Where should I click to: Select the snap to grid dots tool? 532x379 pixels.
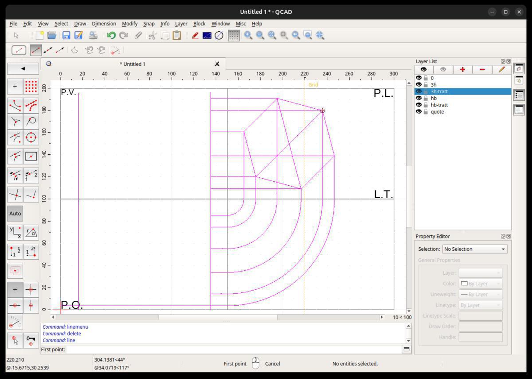click(x=31, y=87)
